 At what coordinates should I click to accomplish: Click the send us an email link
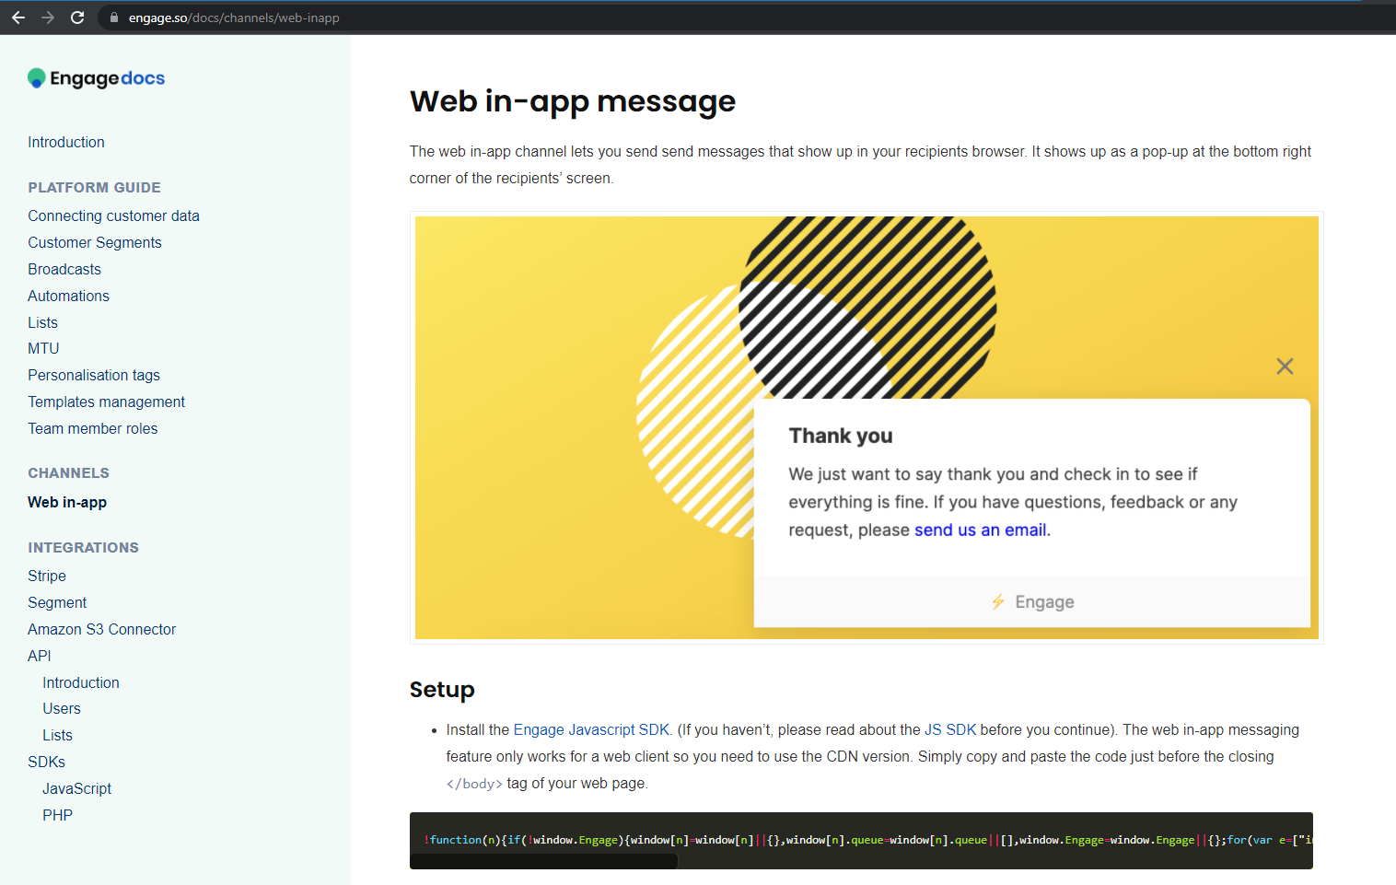(980, 530)
